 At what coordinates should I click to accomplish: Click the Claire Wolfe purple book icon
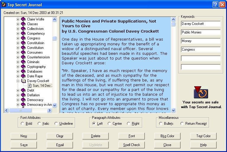23,19
